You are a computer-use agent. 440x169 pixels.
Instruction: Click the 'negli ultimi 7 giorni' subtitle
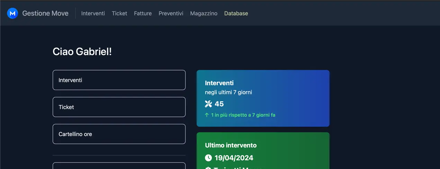tap(228, 92)
